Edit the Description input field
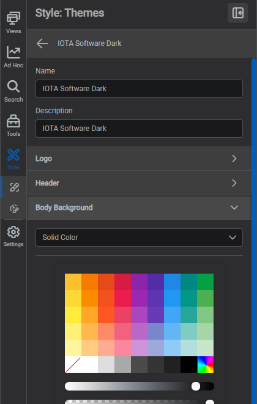The width and height of the screenshot is (257, 404). (x=139, y=129)
